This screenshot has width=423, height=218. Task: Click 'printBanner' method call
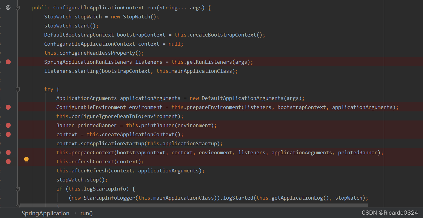click(158, 125)
